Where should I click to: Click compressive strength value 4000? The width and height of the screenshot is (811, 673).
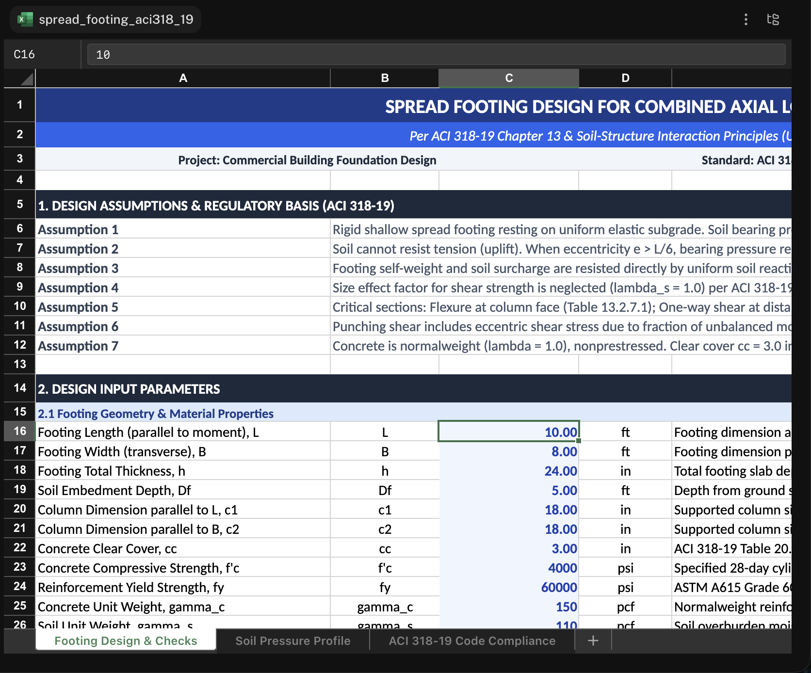(x=509, y=568)
